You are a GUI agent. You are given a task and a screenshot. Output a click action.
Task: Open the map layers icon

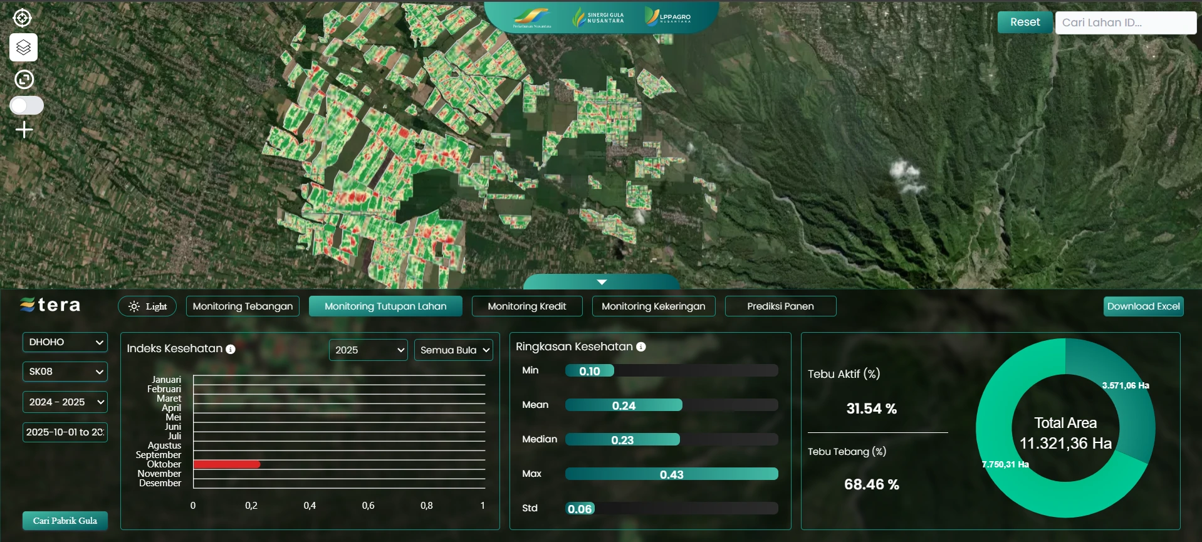coord(24,48)
